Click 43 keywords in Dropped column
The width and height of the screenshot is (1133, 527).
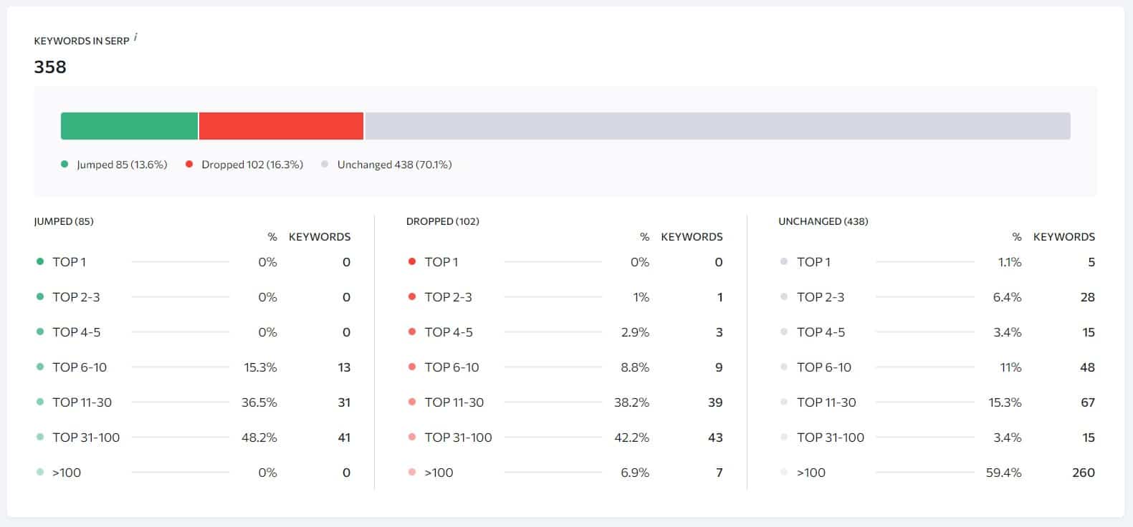tap(715, 437)
